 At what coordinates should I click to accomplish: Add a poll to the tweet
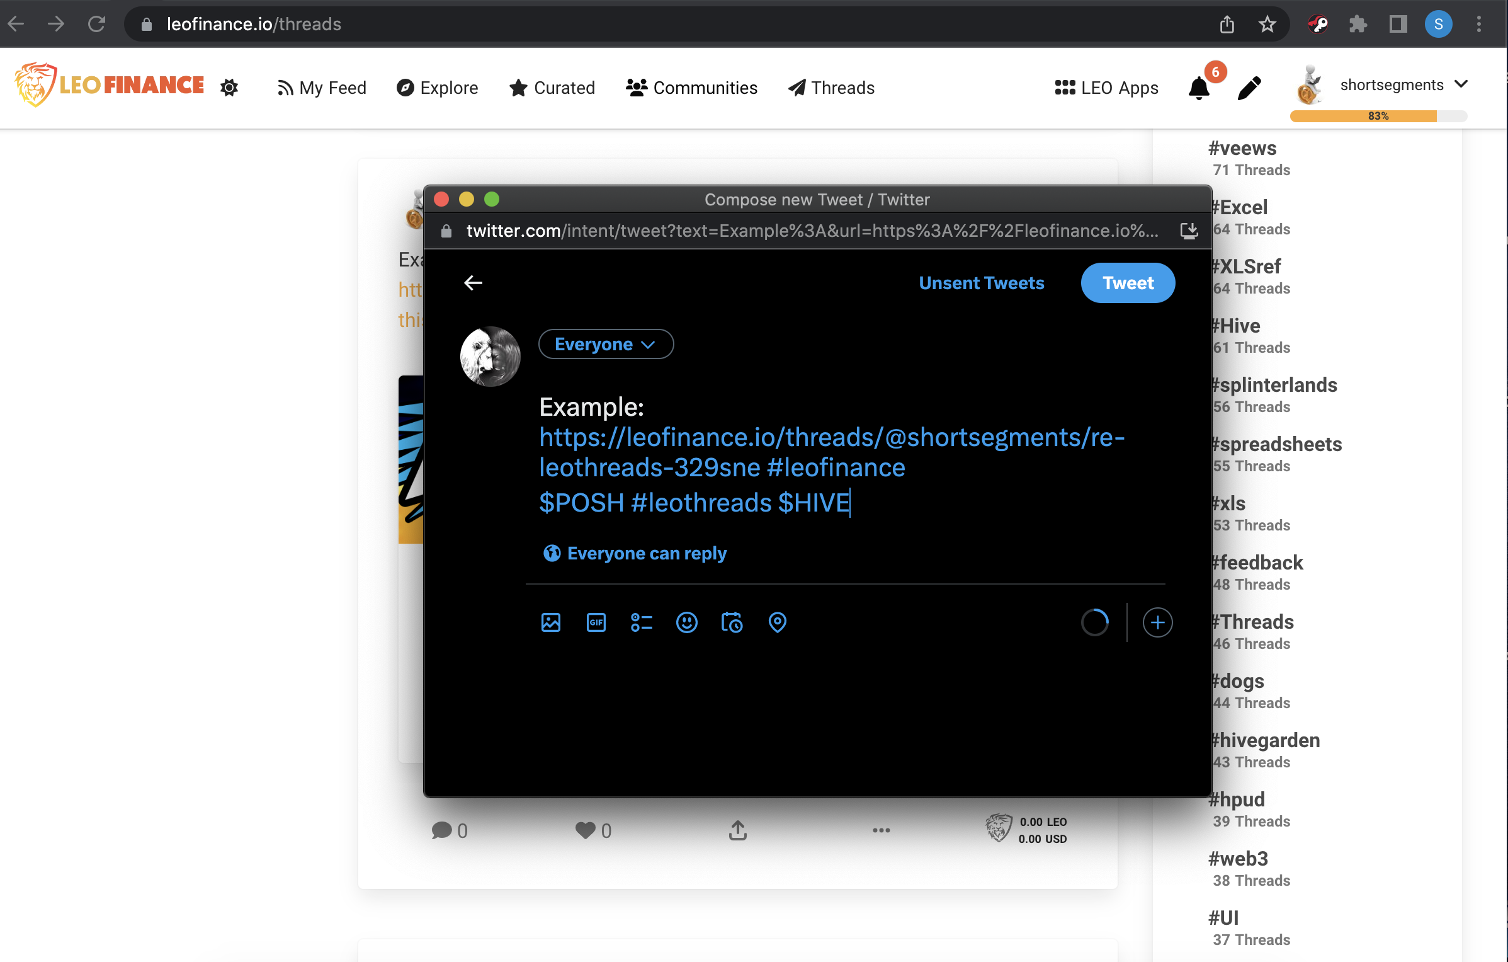tap(641, 622)
